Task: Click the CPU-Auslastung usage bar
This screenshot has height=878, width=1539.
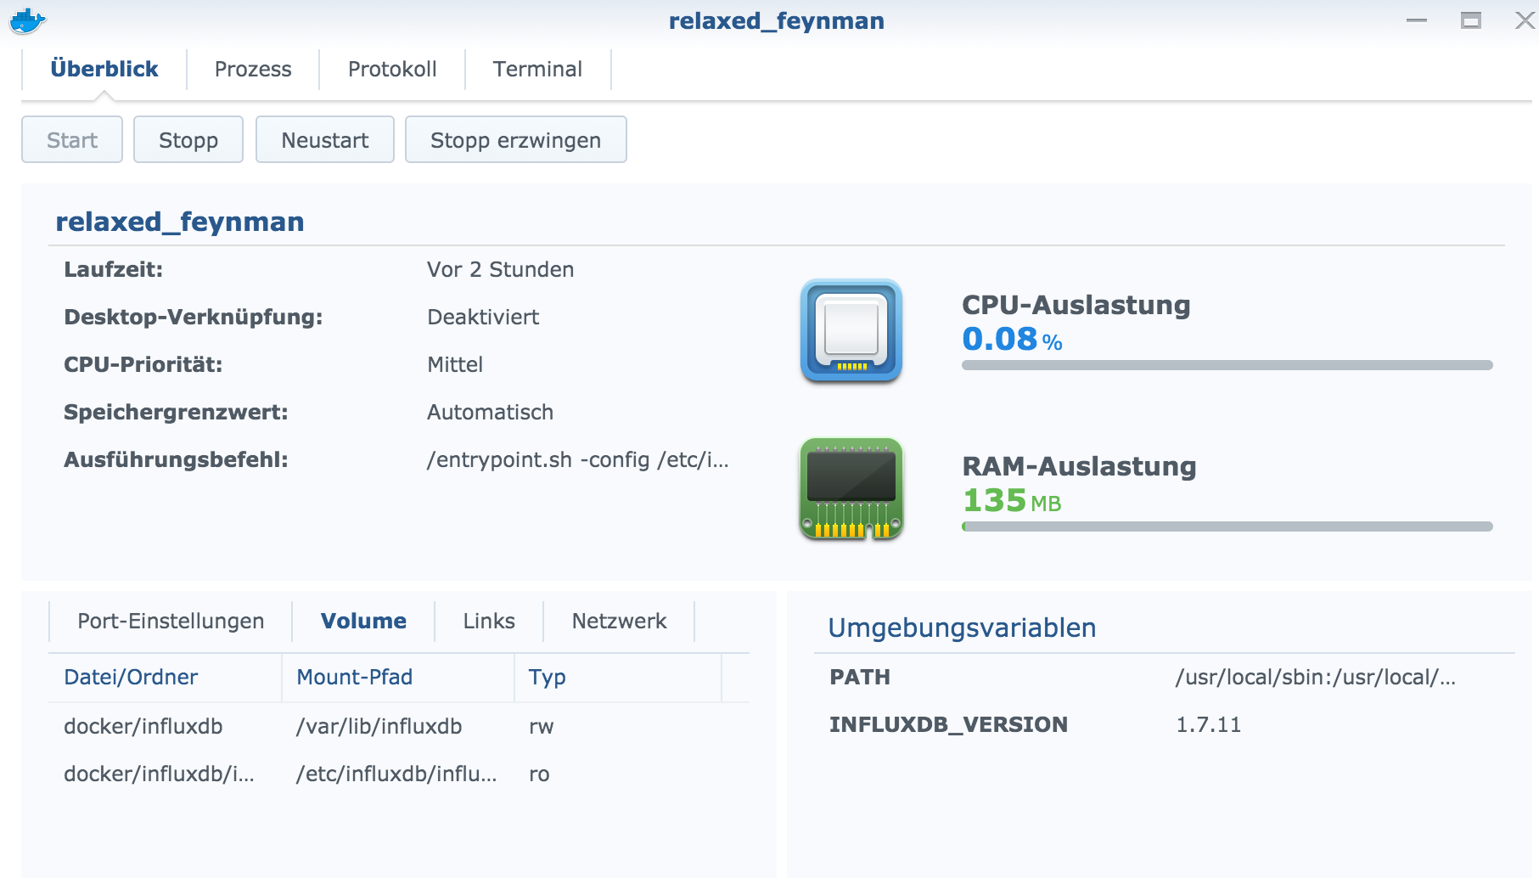Action: (1227, 365)
